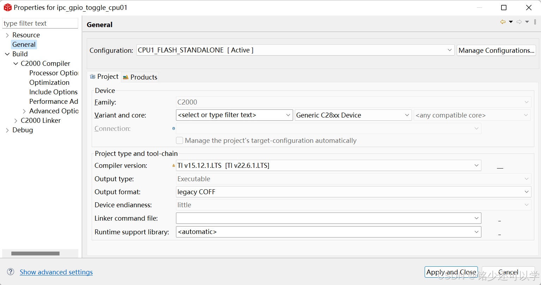Expand the Resource tree node arrow

pyautogui.click(x=7, y=35)
